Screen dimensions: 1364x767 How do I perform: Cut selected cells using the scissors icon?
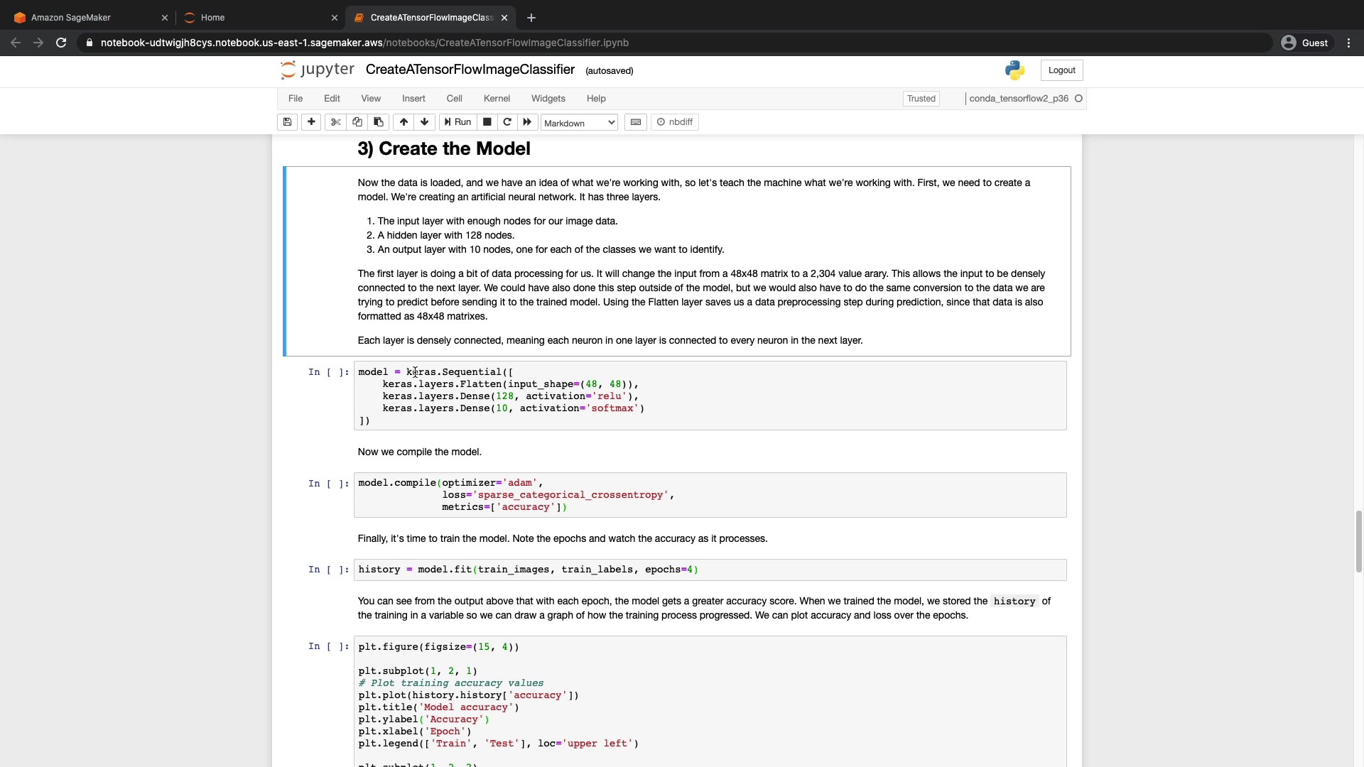click(336, 122)
